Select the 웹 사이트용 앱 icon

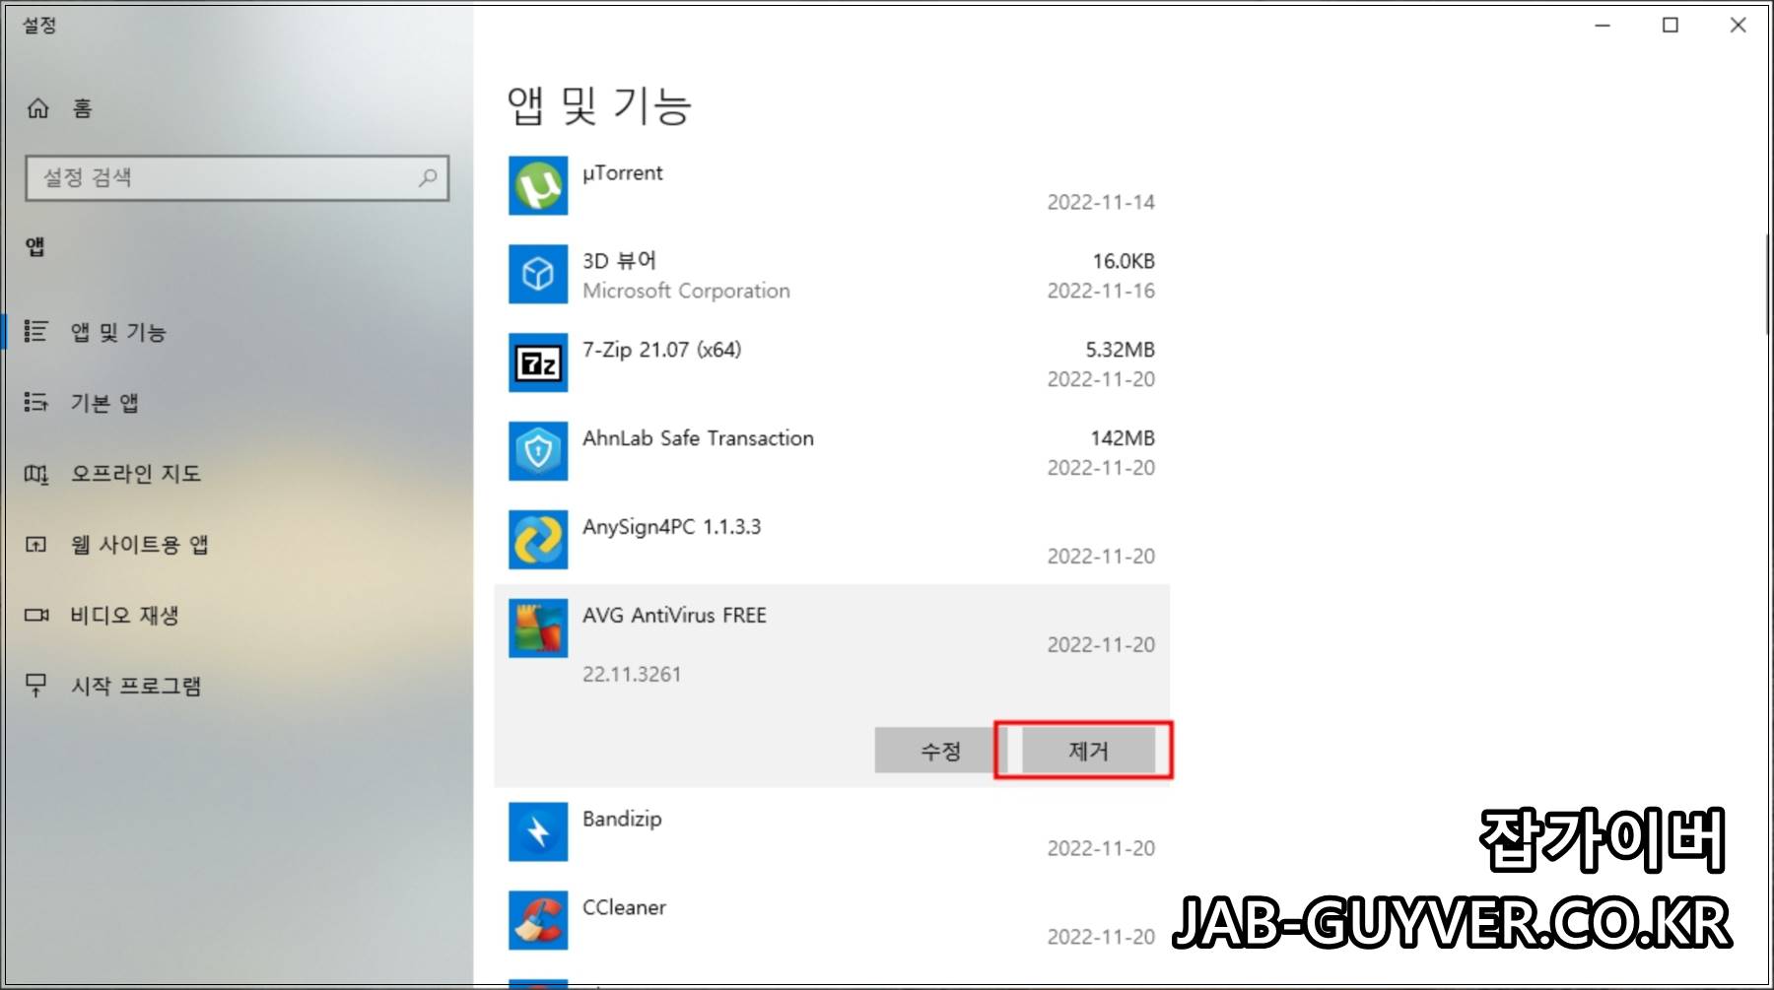click(x=35, y=544)
